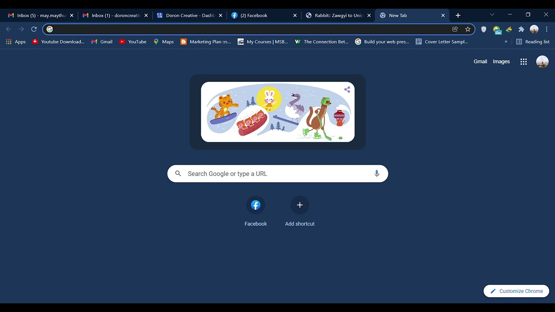Open The Connection Bet... bookmark
Viewport: 555px width, 312px height.
tap(321, 42)
